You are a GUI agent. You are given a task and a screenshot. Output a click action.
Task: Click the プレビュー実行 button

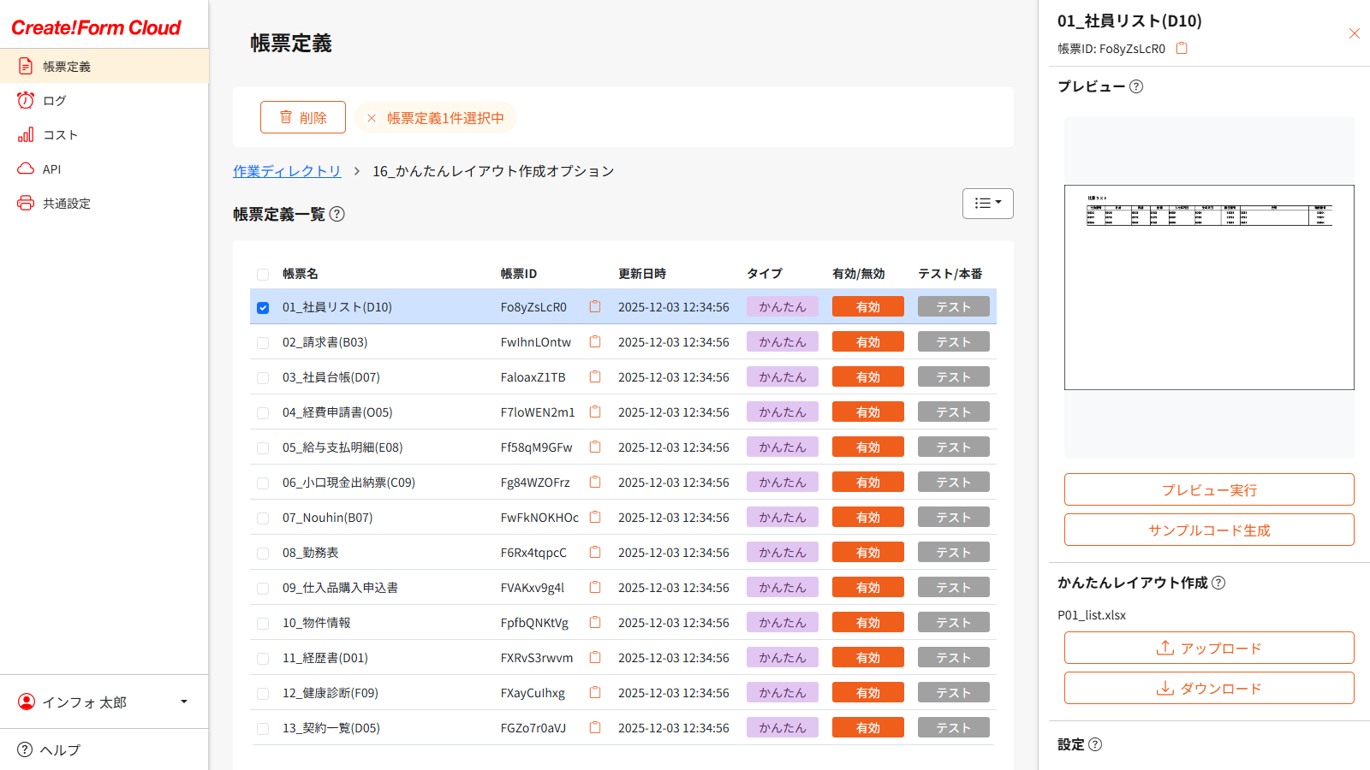pos(1209,489)
